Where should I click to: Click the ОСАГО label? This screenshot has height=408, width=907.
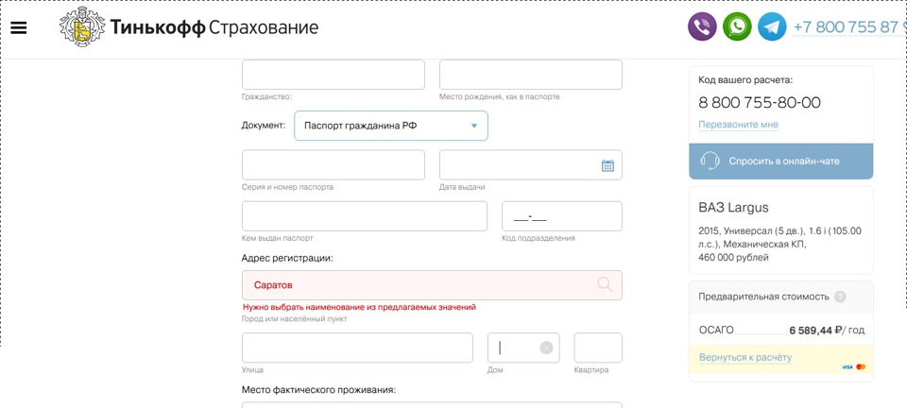pyautogui.click(x=716, y=330)
